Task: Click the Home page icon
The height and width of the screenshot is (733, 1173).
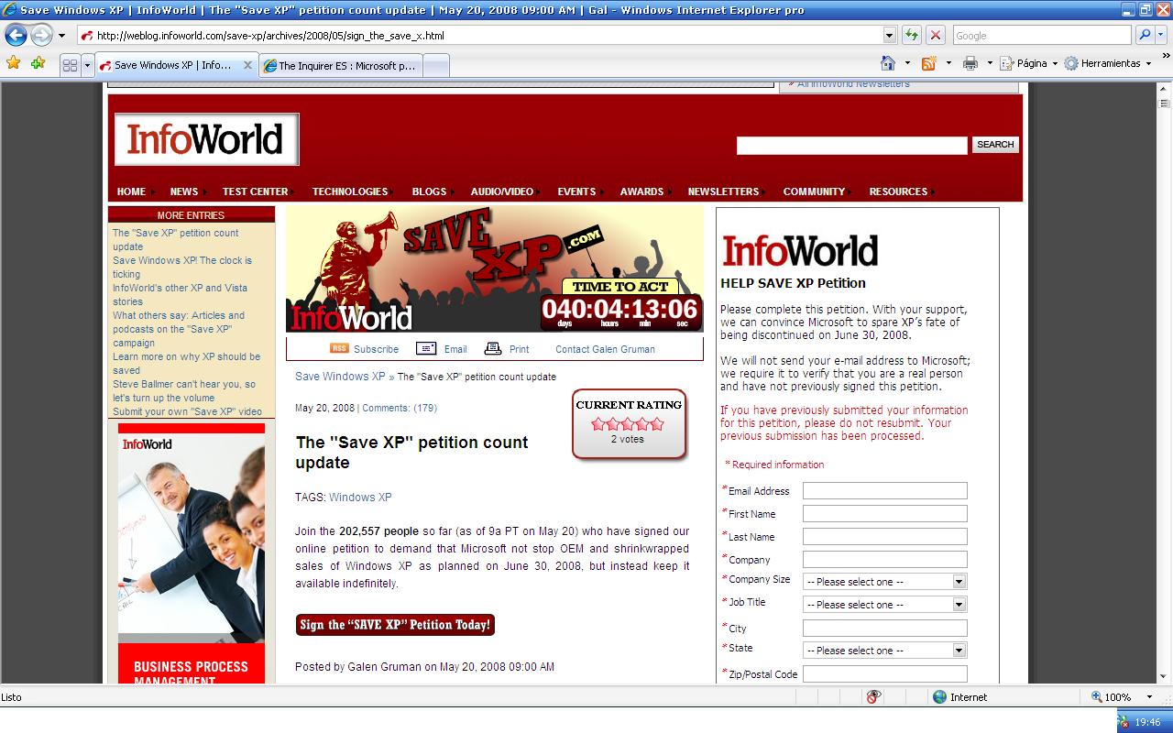Action: [x=887, y=63]
